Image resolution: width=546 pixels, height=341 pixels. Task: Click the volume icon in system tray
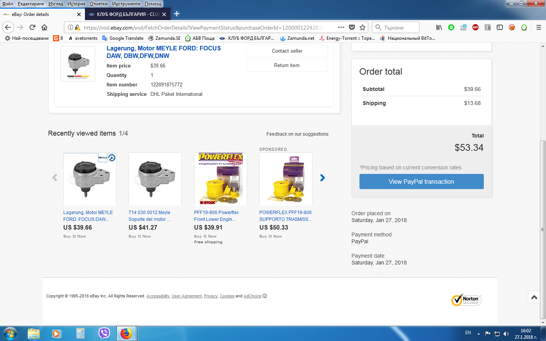coord(506,334)
